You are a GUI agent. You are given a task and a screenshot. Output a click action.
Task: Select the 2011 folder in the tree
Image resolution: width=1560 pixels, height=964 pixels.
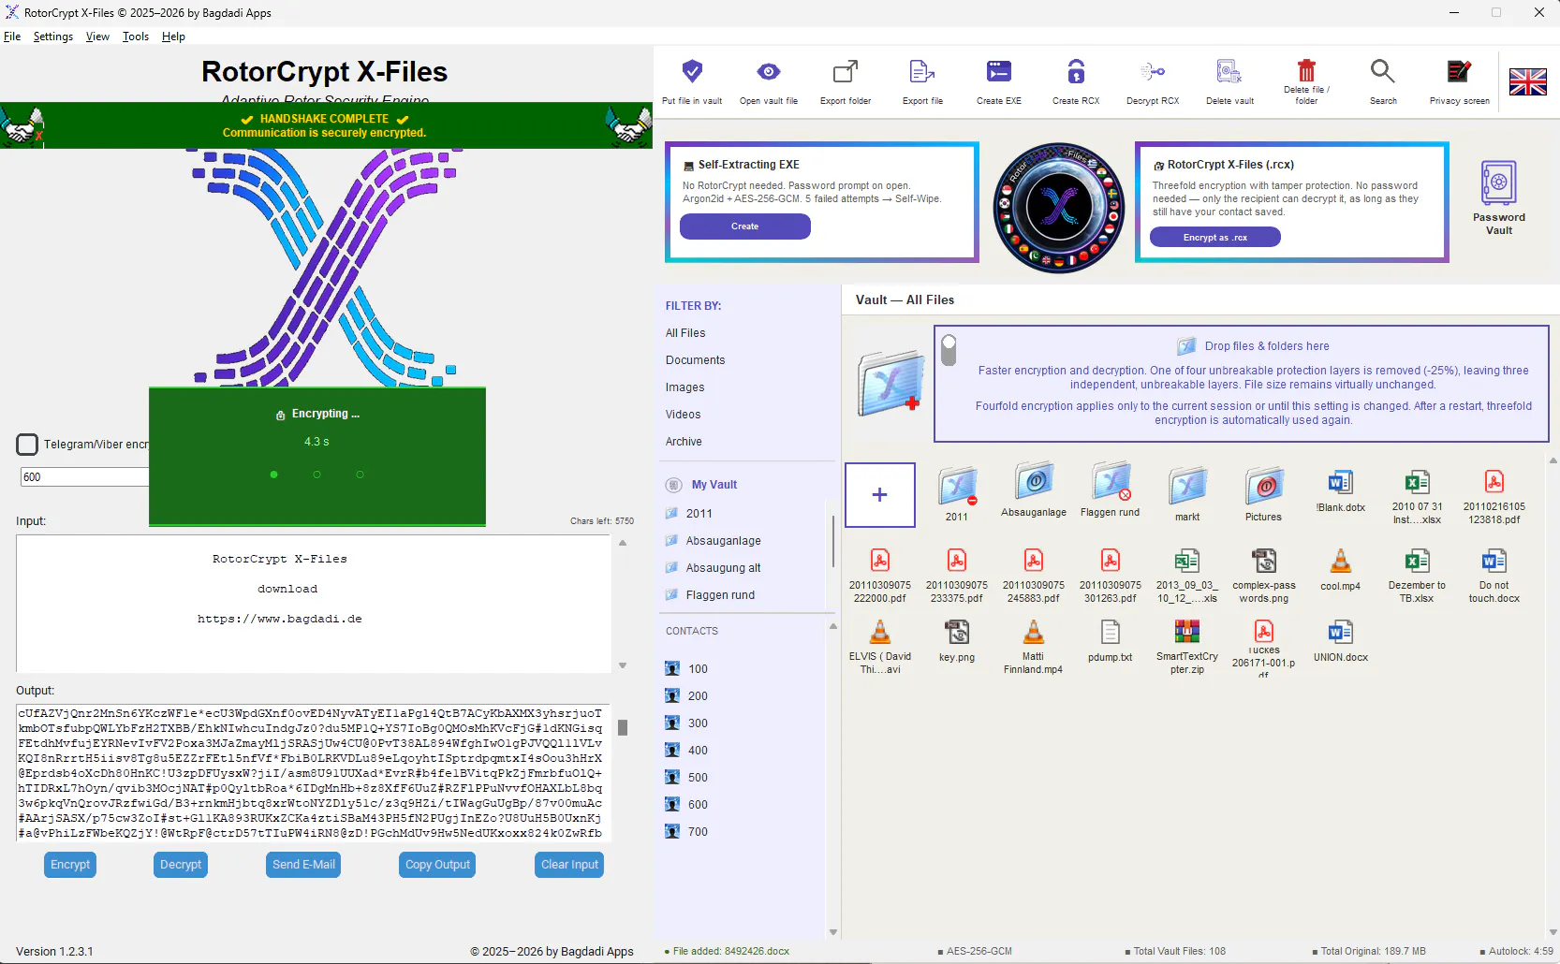[699, 514]
